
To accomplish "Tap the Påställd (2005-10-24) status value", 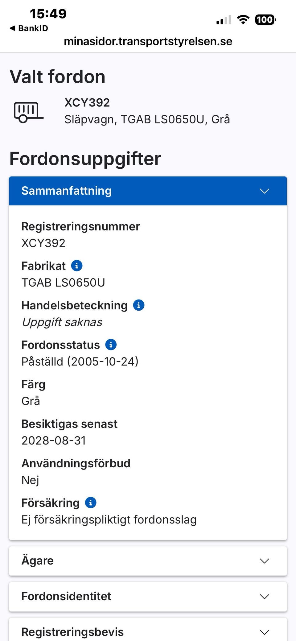I will [80, 362].
